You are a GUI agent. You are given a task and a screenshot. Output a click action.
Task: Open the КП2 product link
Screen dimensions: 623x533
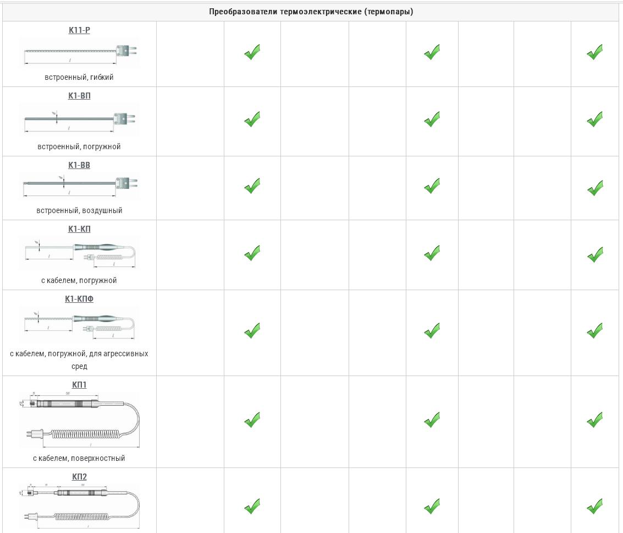(x=79, y=477)
